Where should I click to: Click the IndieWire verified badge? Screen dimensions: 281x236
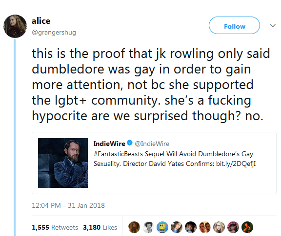pos(130,143)
